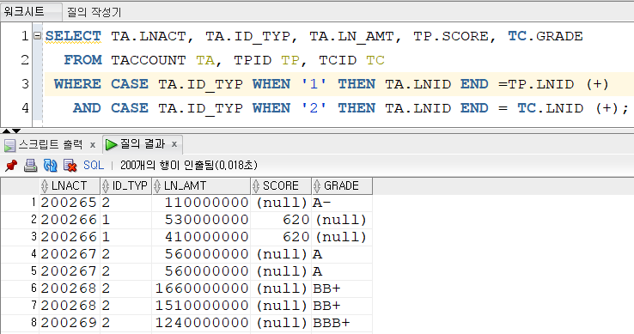Viewport: 634px width, 334px height.
Task: Switch to the 질의 작성기 tab
Action: pyautogui.click(x=94, y=12)
